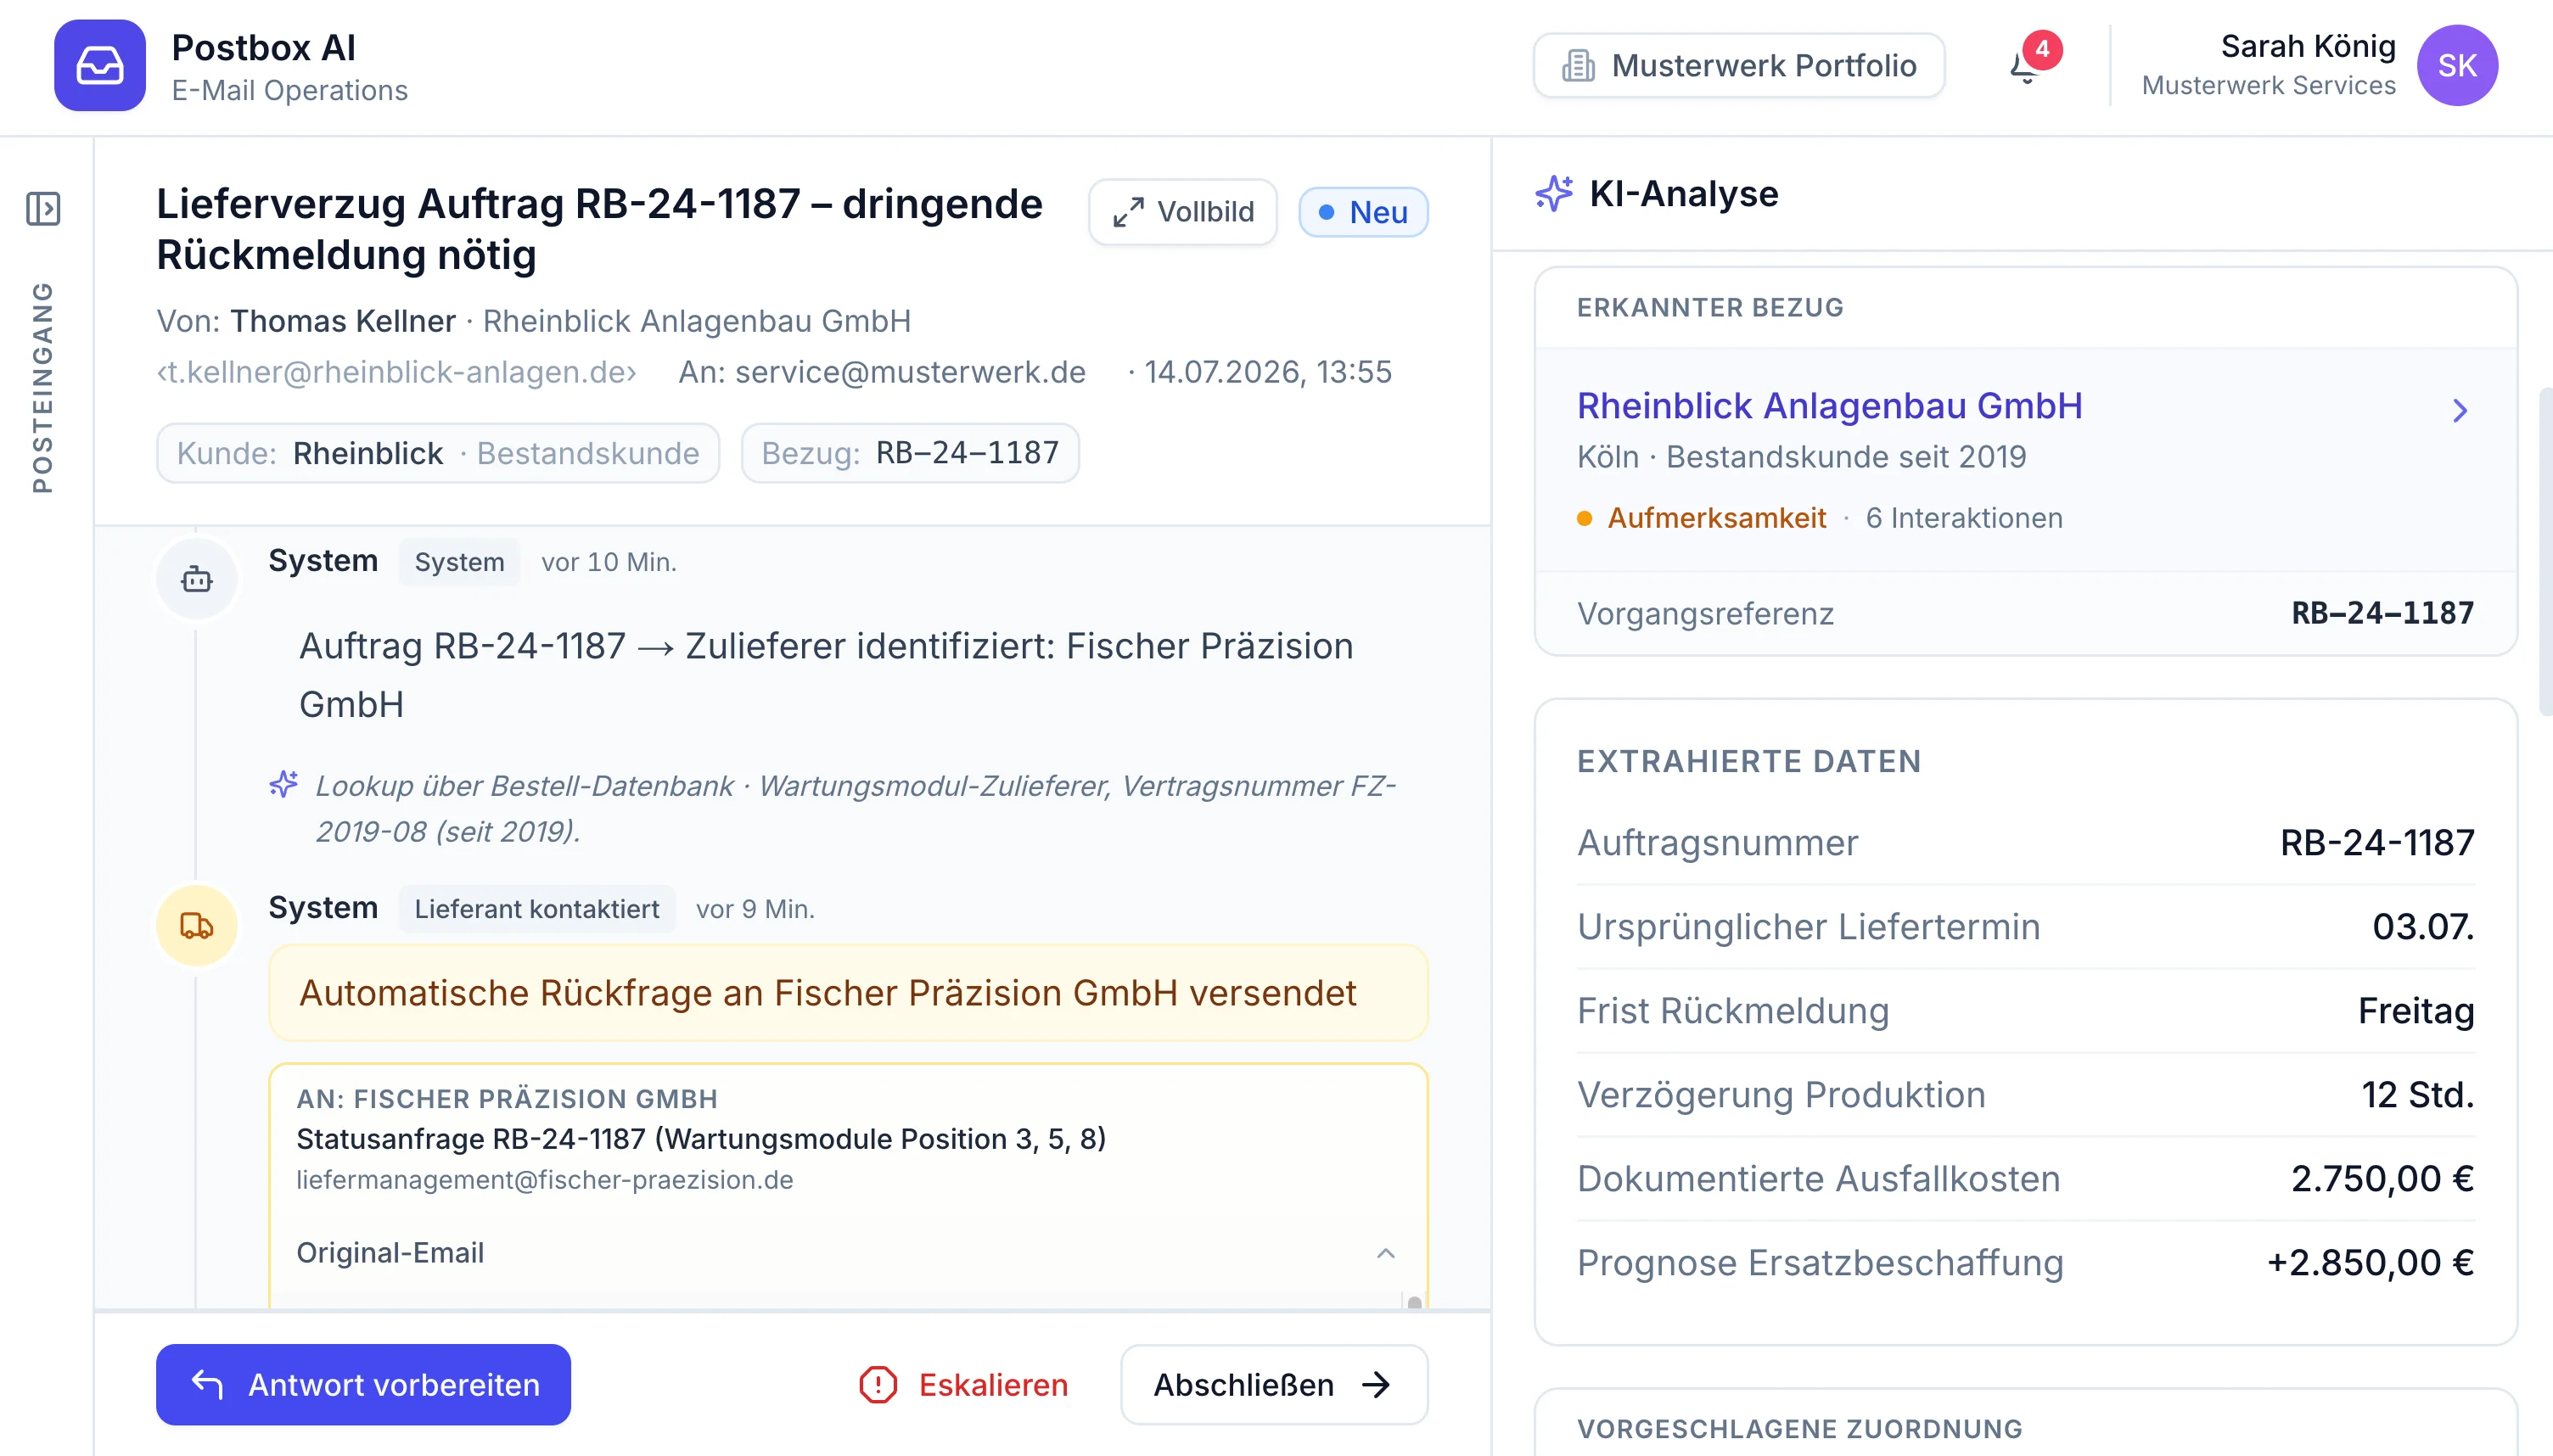Click sender email t.kellner@rheinblick-anlagen.de
Image resolution: width=2553 pixels, height=1456 pixels.
[396, 372]
